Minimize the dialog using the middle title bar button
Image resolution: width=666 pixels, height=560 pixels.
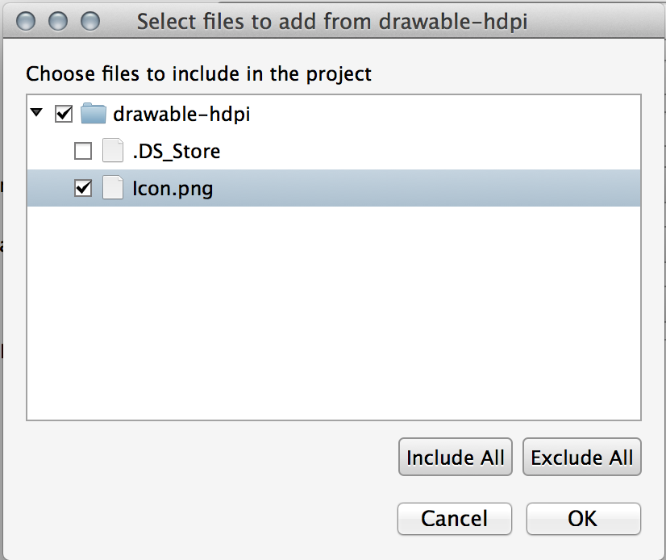[x=57, y=21]
